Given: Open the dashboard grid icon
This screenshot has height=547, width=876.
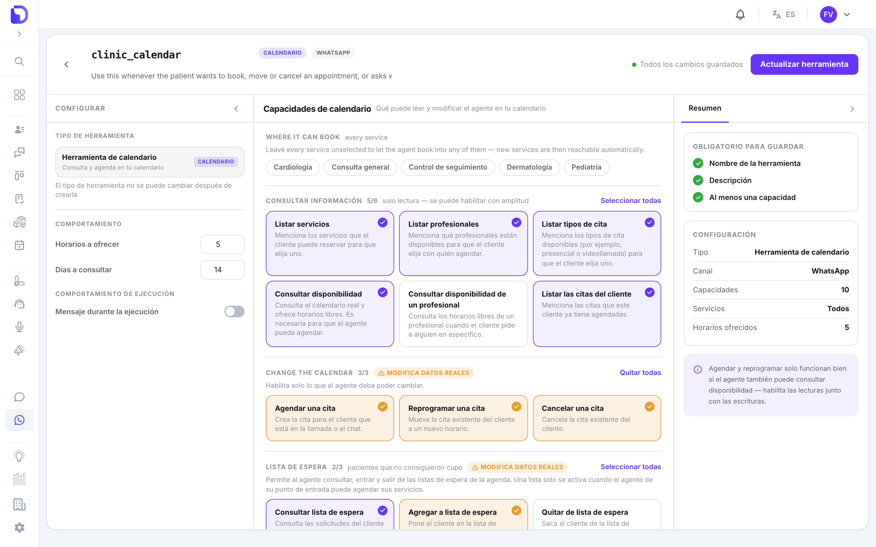Looking at the screenshot, I should point(19,95).
